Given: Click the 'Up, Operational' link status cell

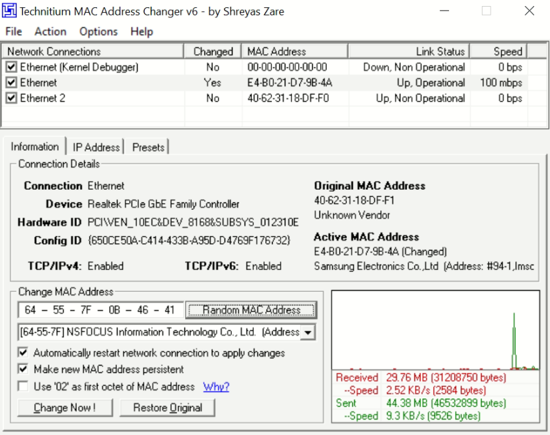Looking at the screenshot, I should pyautogui.click(x=431, y=83).
